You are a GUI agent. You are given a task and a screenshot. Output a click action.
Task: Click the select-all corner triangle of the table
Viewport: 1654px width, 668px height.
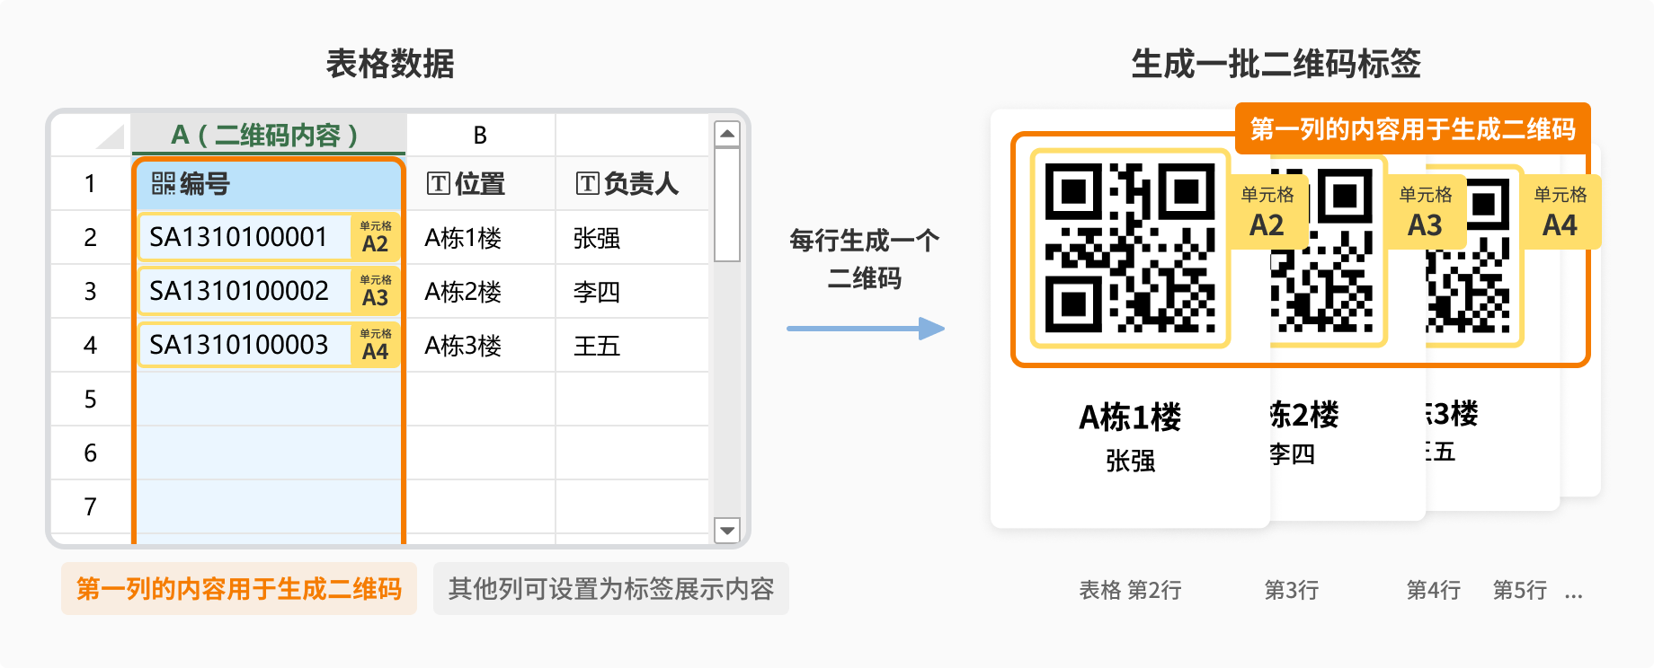110,136
